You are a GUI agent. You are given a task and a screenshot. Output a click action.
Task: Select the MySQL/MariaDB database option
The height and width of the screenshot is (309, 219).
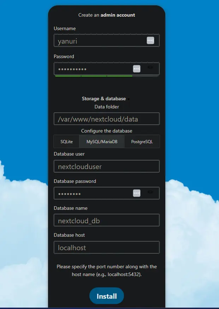pos(102,141)
